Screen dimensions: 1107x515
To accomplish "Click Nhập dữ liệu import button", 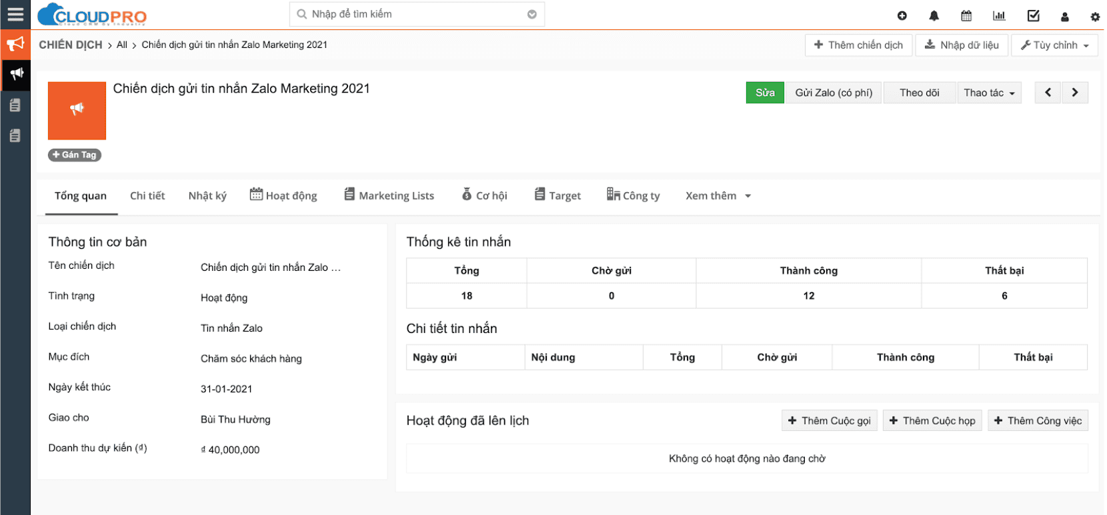I will 962,45.
